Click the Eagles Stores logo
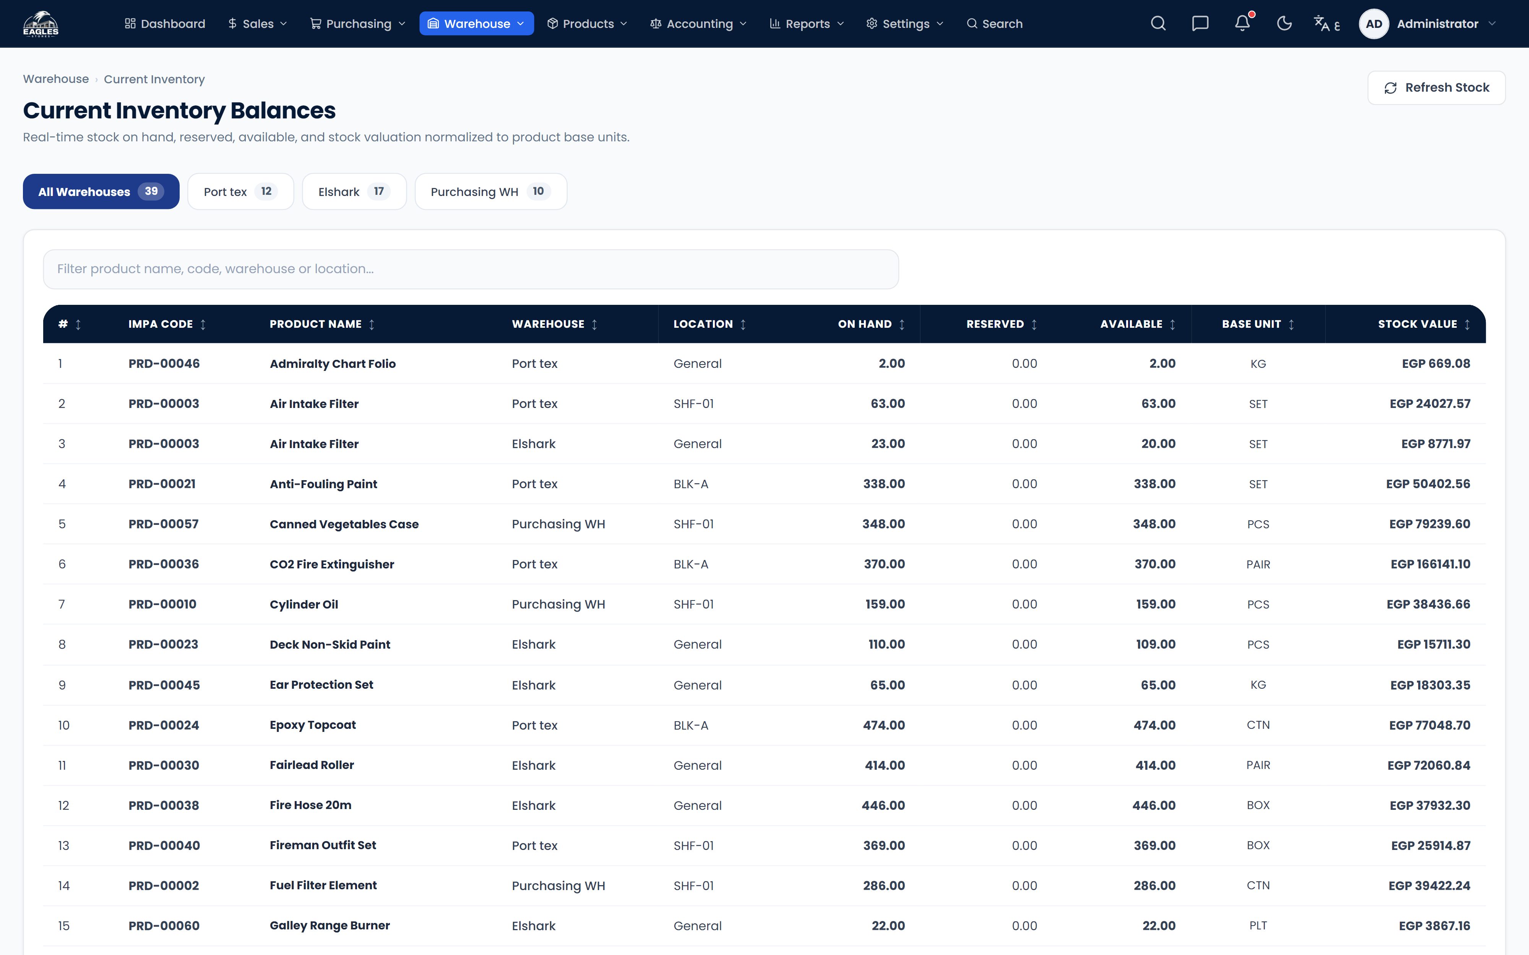 tap(41, 24)
